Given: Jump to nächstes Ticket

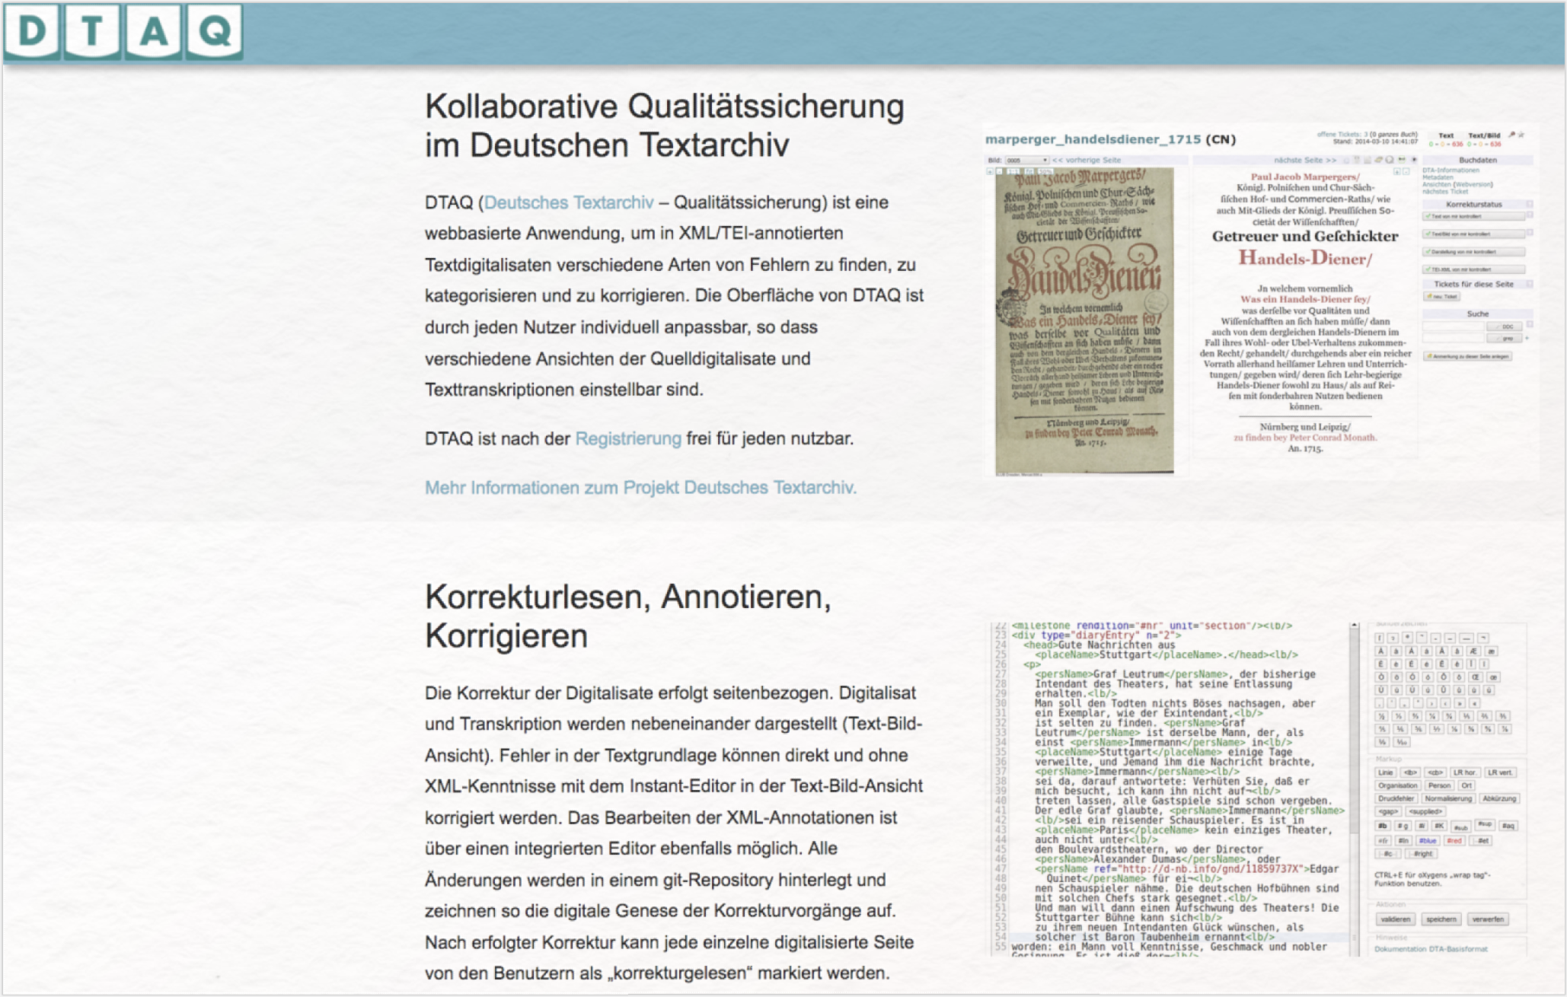Looking at the screenshot, I should click(x=1445, y=192).
